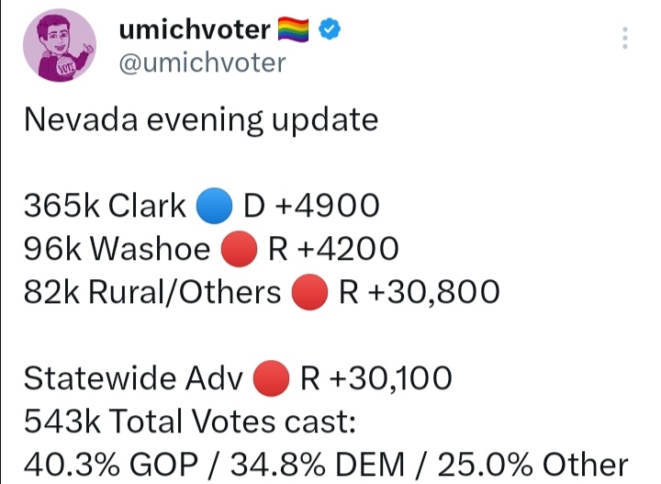Image resolution: width=661 pixels, height=484 pixels.
Task: Click the blue verified checkmark badge
Action: pos(330,30)
